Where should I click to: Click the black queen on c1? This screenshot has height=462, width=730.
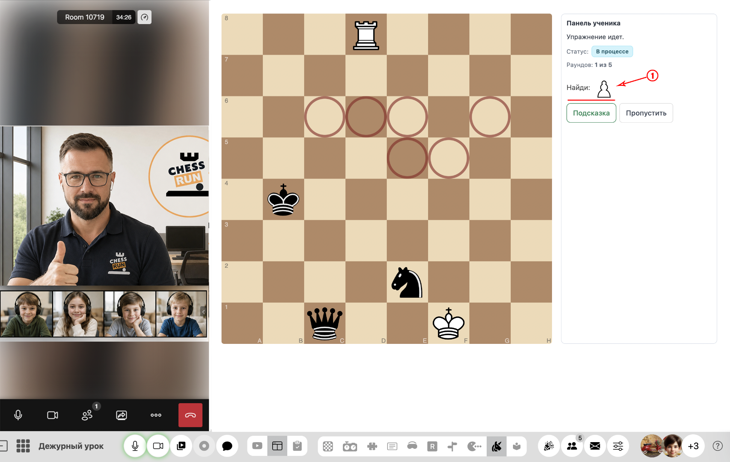(x=325, y=323)
